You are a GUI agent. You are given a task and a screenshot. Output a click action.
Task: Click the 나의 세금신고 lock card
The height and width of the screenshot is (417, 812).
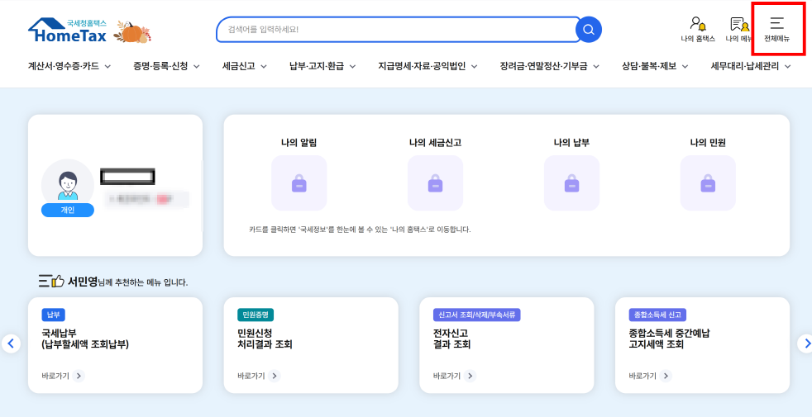[x=435, y=182]
